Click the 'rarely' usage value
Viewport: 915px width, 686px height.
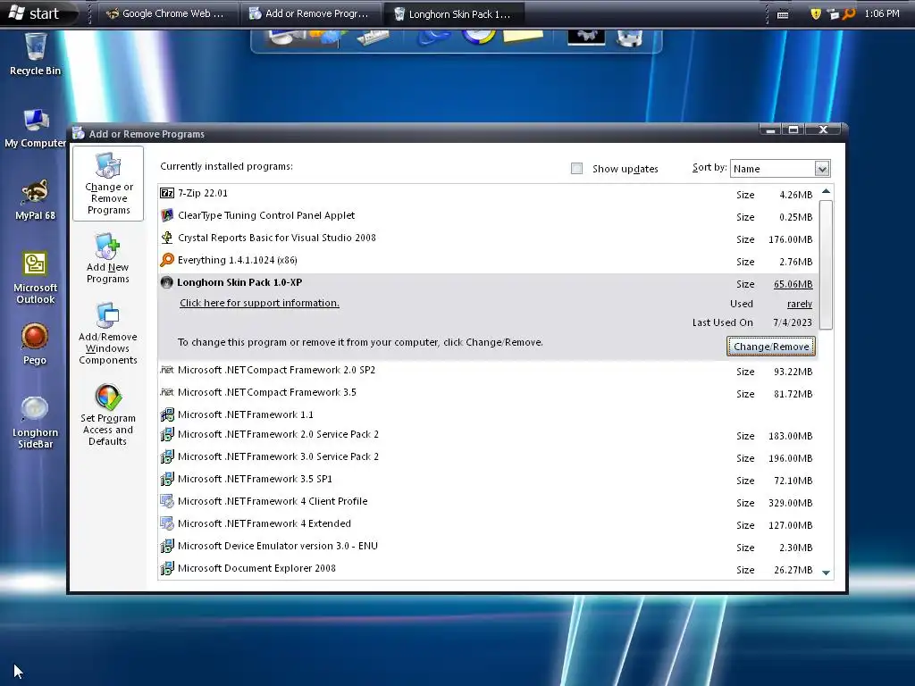[x=800, y=304]
